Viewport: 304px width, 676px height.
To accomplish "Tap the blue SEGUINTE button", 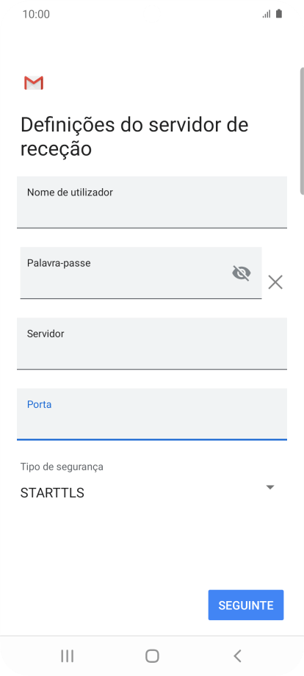I will (246, 605).
